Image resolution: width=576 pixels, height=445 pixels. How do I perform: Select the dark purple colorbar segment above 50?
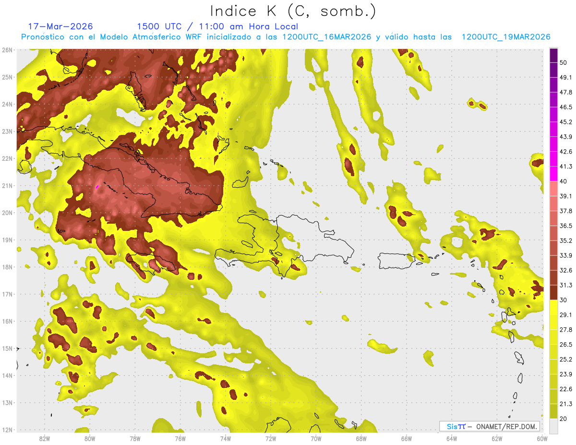point(553,55)
